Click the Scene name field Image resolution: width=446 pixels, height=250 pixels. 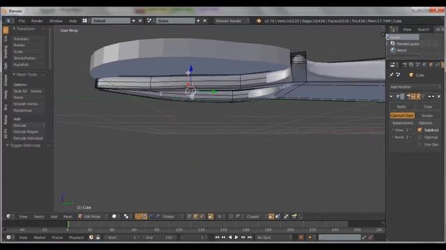tap(175, 21)
